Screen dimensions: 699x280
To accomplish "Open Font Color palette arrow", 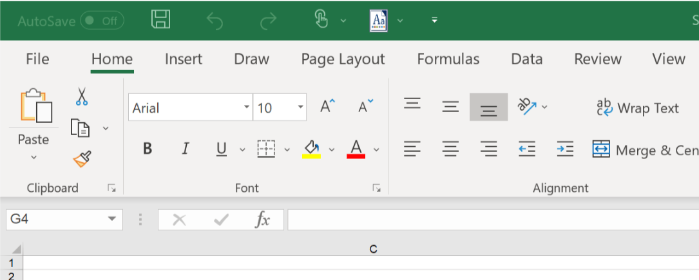I will pyautogui.click(x=377, y=149).
